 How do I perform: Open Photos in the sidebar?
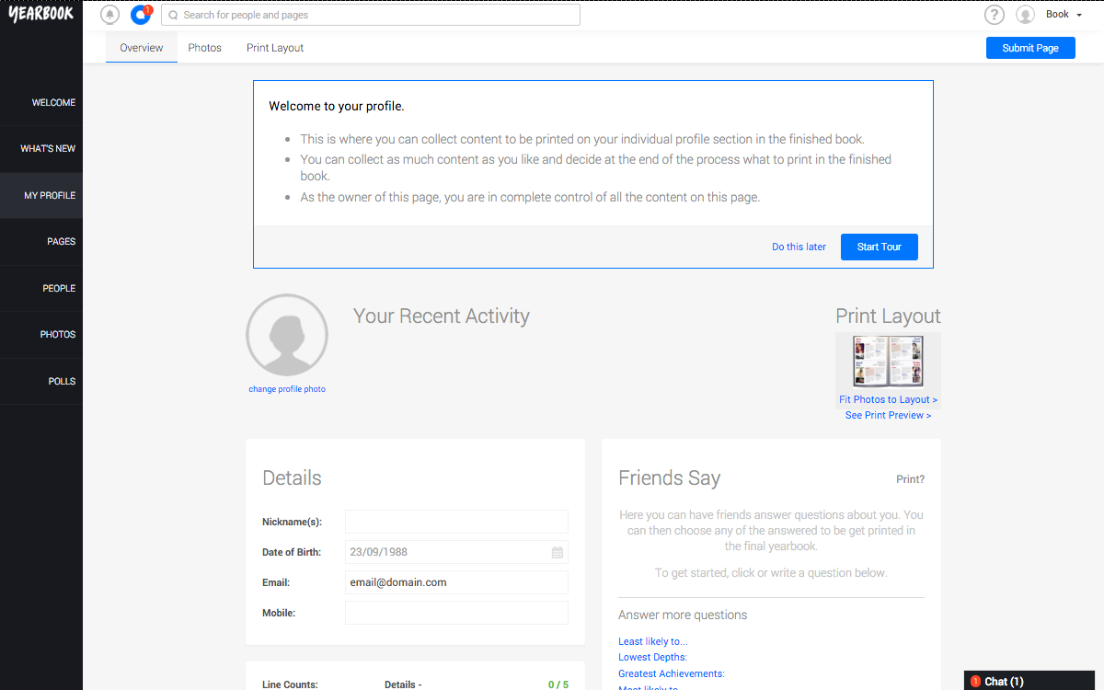pos(41,334)
